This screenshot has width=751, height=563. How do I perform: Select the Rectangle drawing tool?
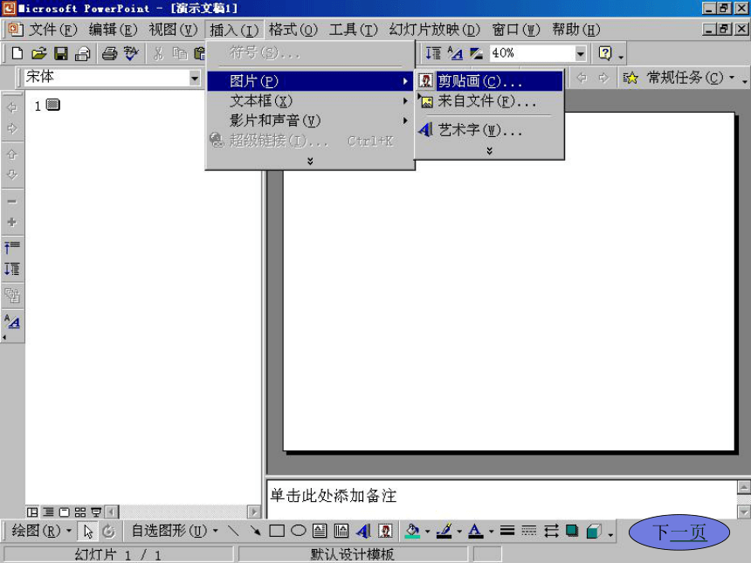tap(277, 531)
